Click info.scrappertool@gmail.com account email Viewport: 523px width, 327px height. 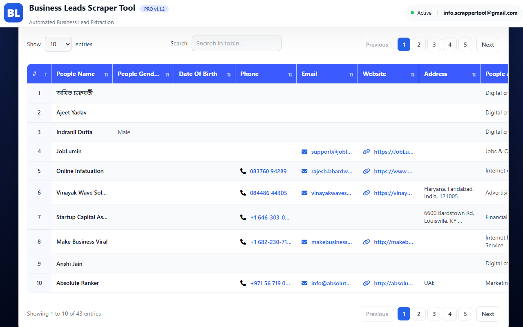pos(481,13)
